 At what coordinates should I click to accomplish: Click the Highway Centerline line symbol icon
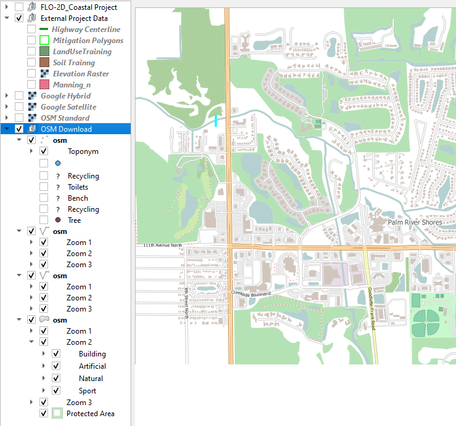click(44, 30)
